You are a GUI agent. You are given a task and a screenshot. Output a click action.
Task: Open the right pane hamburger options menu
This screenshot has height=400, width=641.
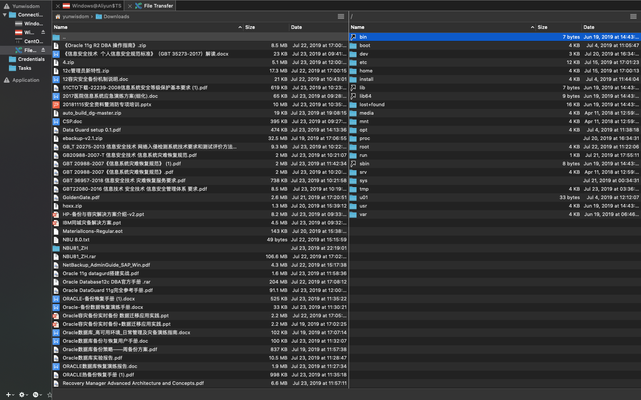[x=633, y=16]
